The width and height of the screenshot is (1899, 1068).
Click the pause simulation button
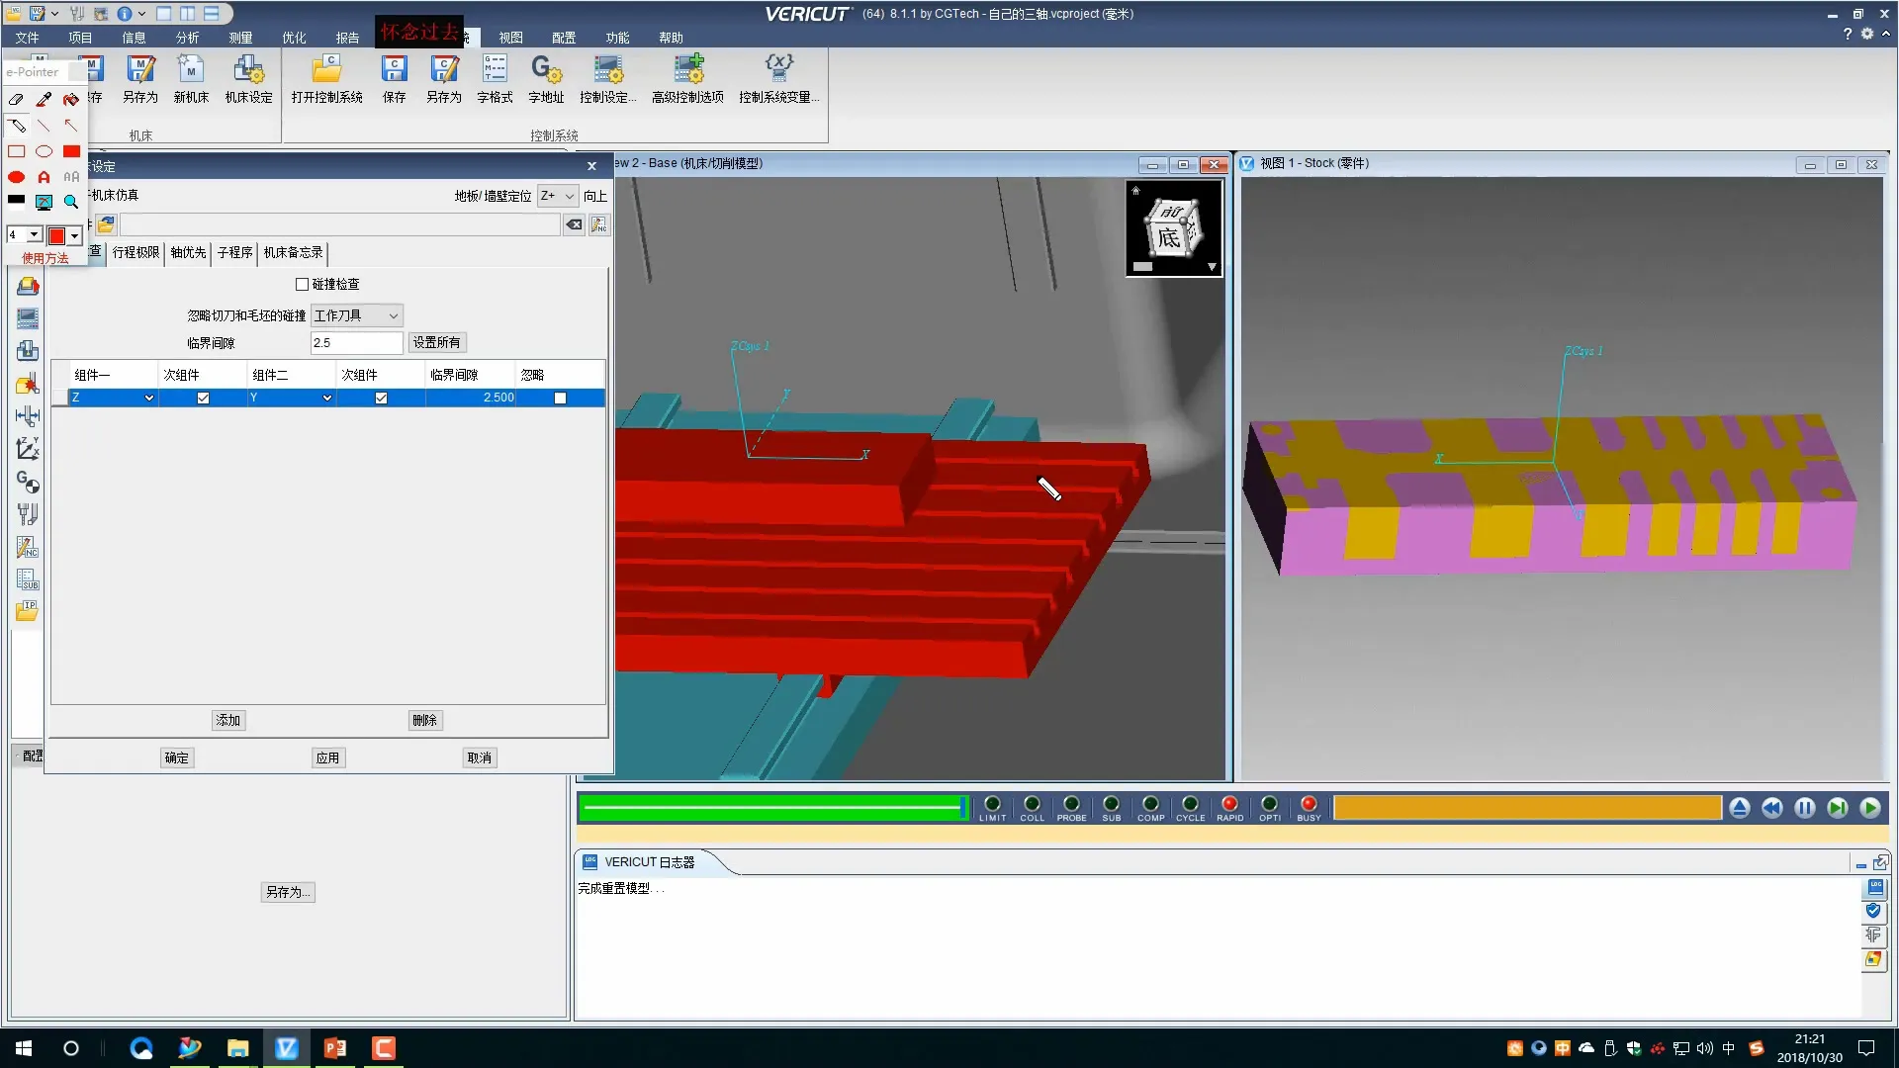pos(1804,808)
